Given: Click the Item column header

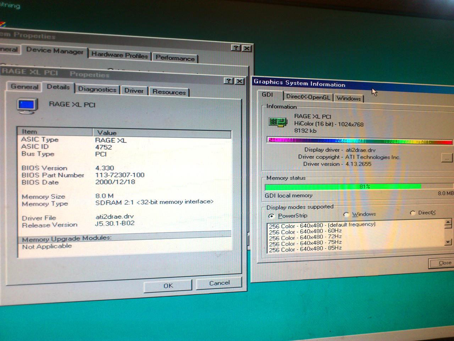Looking at the screenshot, I should pyautogui.click(x=55, y=131).
